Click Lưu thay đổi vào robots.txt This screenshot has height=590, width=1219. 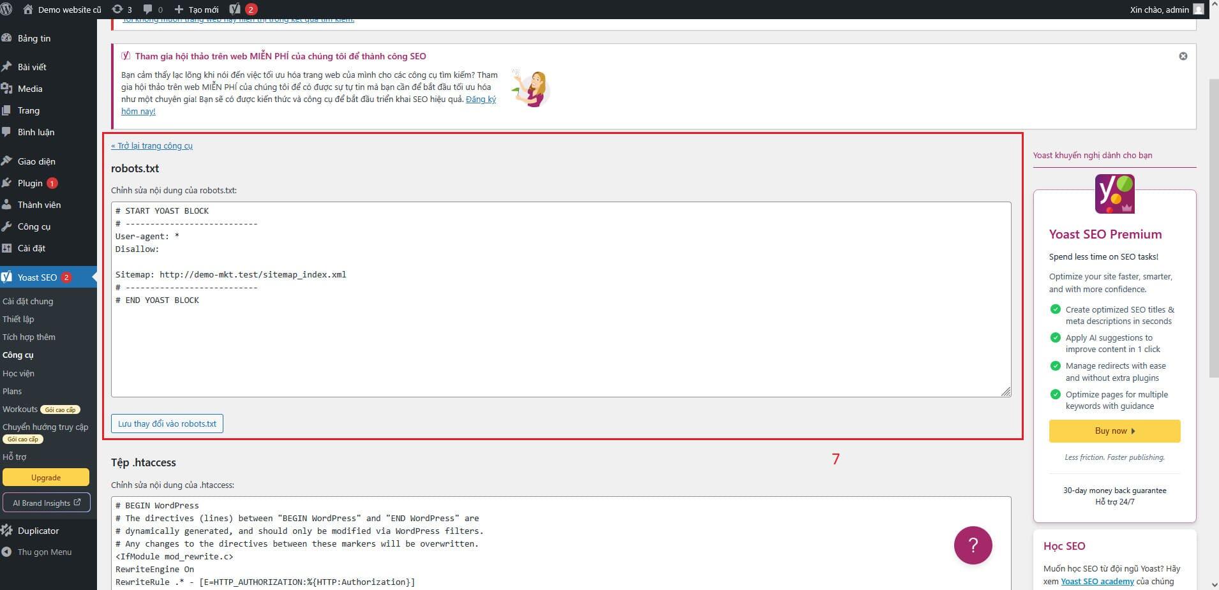point(166,423)
